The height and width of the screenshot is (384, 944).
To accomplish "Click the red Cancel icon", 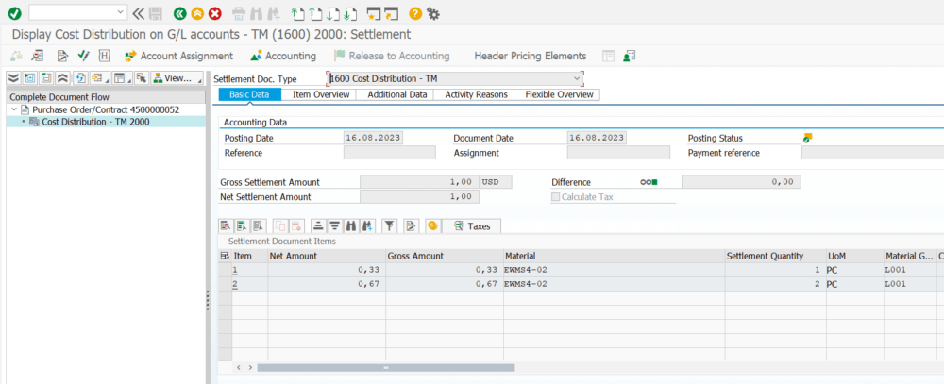I will [215, 12].
